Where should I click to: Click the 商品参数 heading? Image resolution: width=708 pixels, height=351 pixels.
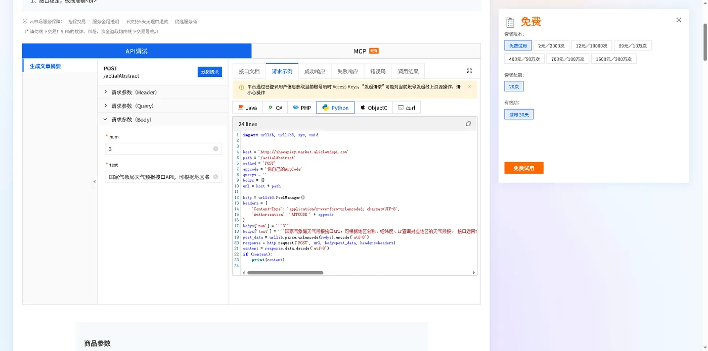point(97,343)
